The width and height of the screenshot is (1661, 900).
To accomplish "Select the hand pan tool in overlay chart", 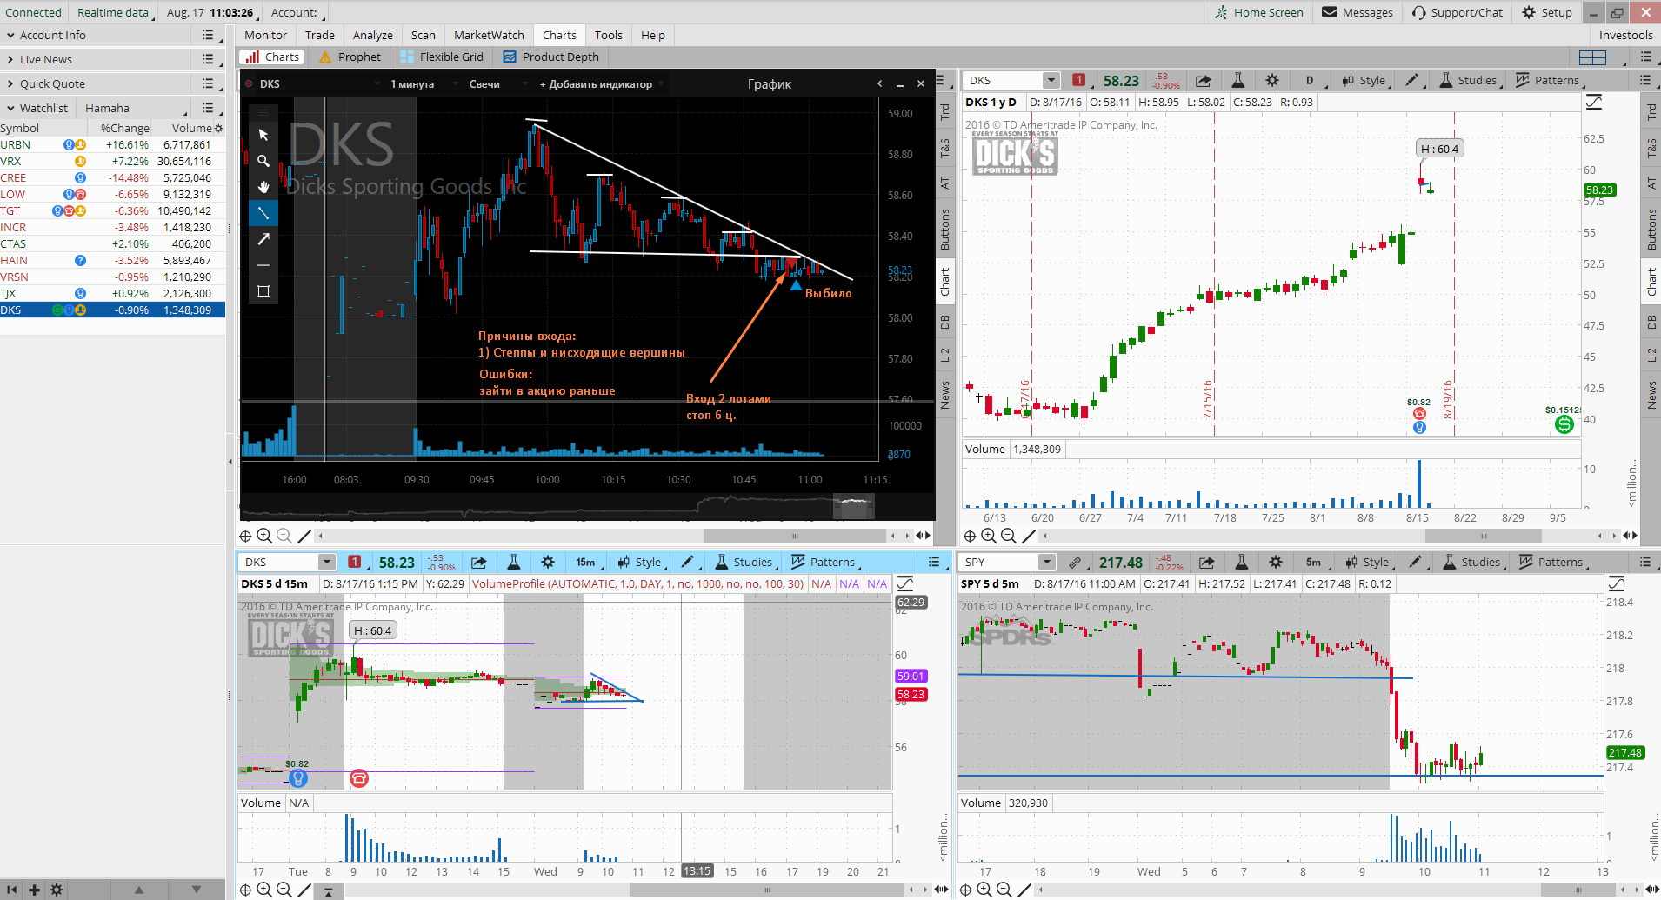I will [263, 187].
